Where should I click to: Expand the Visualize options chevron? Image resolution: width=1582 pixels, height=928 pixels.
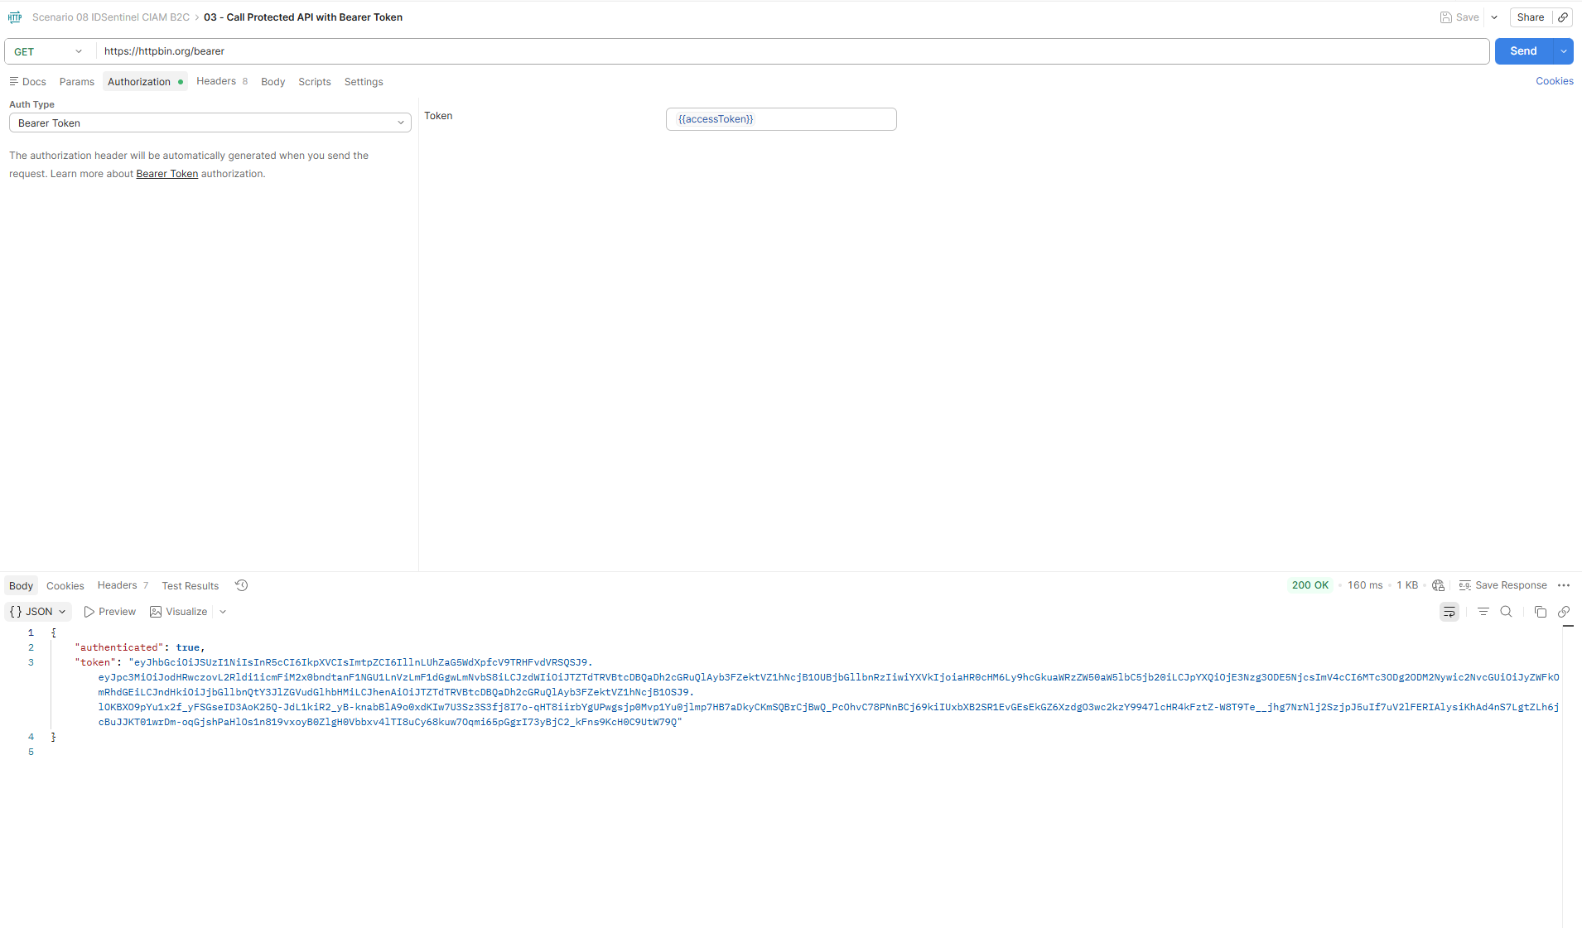click(223, 612)
